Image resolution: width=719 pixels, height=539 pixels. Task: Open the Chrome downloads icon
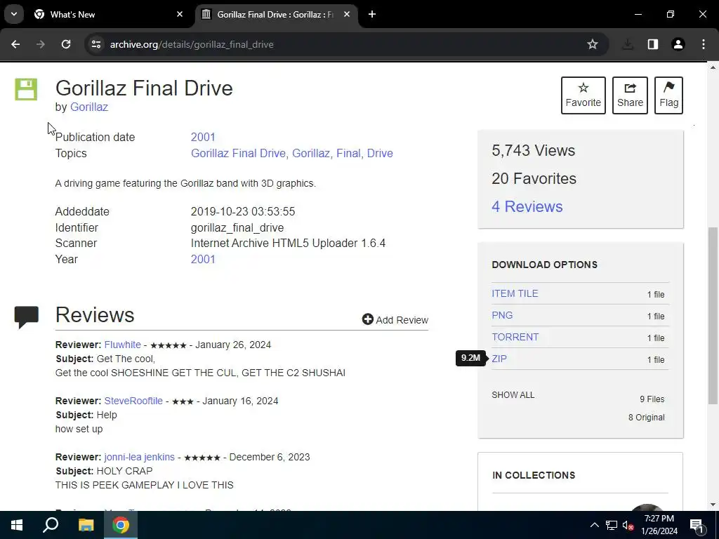click(x=628, y=44)
